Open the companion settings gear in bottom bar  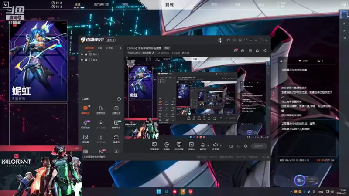pos(246,146)
